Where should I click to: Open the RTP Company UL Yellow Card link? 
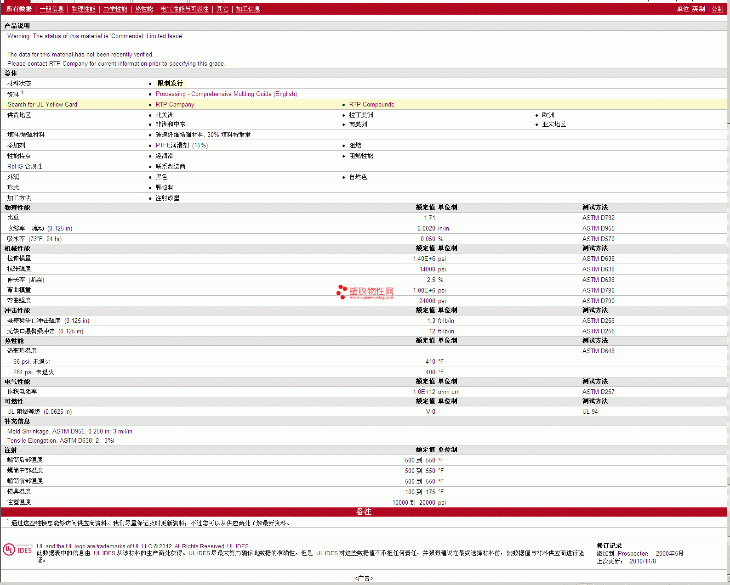(x=175, y=105)
